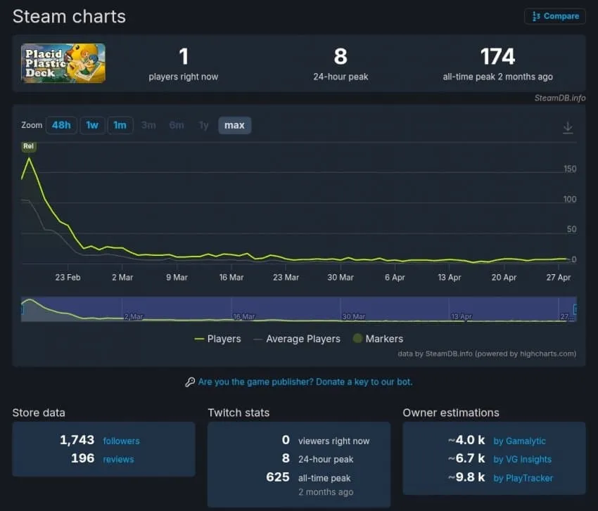Image resolution: width=598 pixels, height=511 pixels.
Task: Click the left handle of range navigator
Action: coord(22,309)
